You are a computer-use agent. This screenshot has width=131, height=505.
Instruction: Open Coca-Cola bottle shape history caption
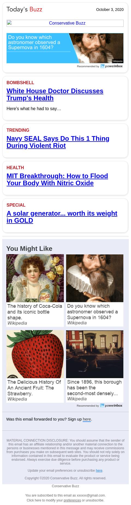tap(35, 312)
